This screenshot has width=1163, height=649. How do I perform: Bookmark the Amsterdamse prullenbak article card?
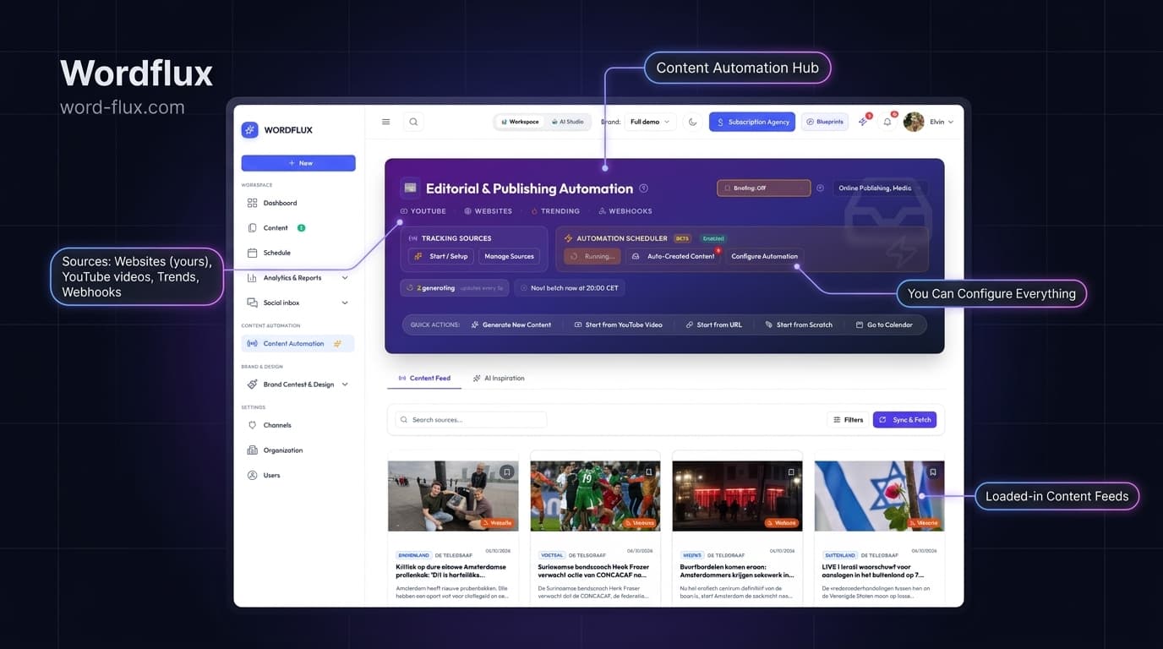click(506, 472)
